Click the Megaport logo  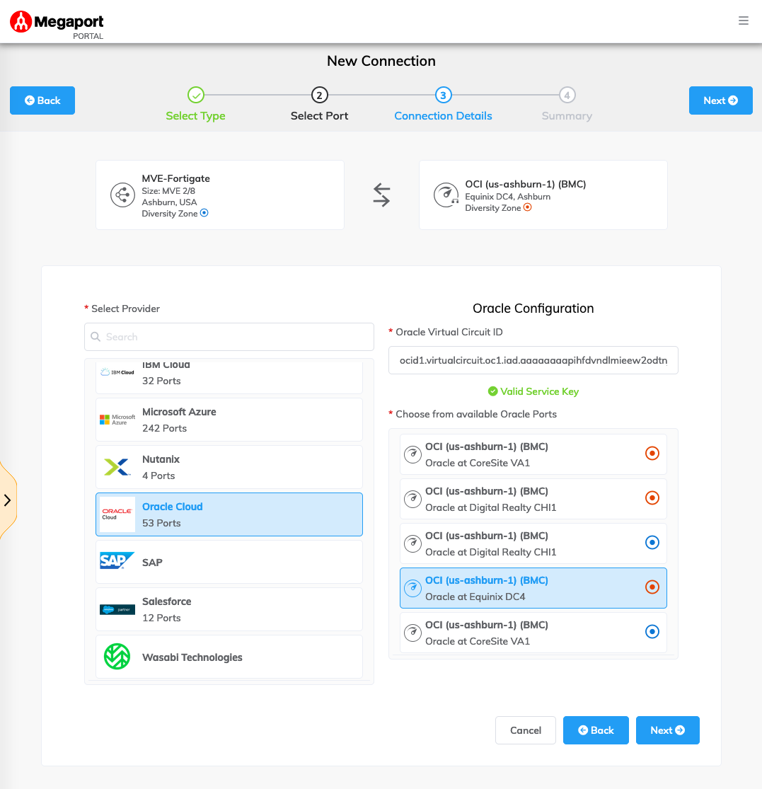point(57,25)
